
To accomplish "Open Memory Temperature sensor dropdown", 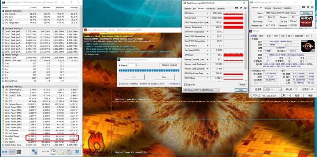I will (x=208, y=27).
